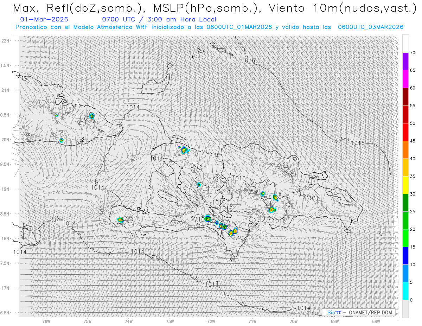This screenshot has height=326, width=422.
Task: Click the colorbar label "25"
Action: tap(413, 212)
